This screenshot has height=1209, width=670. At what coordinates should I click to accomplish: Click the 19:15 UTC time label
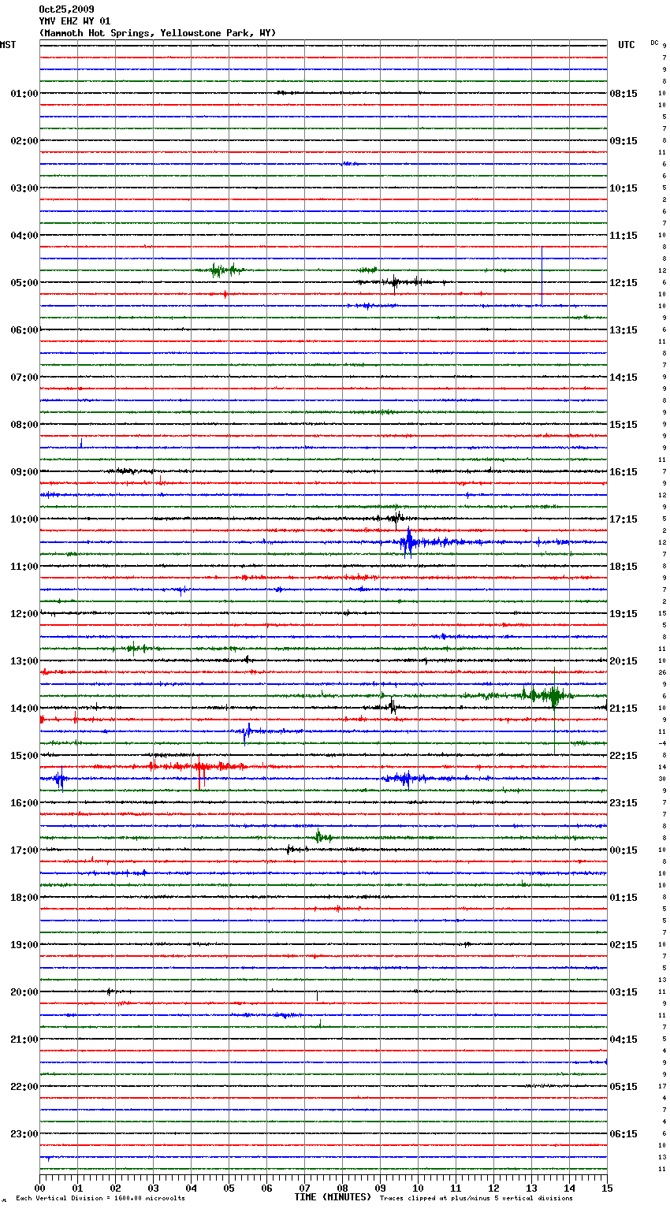pyautogui.click(x=623, y=614)
